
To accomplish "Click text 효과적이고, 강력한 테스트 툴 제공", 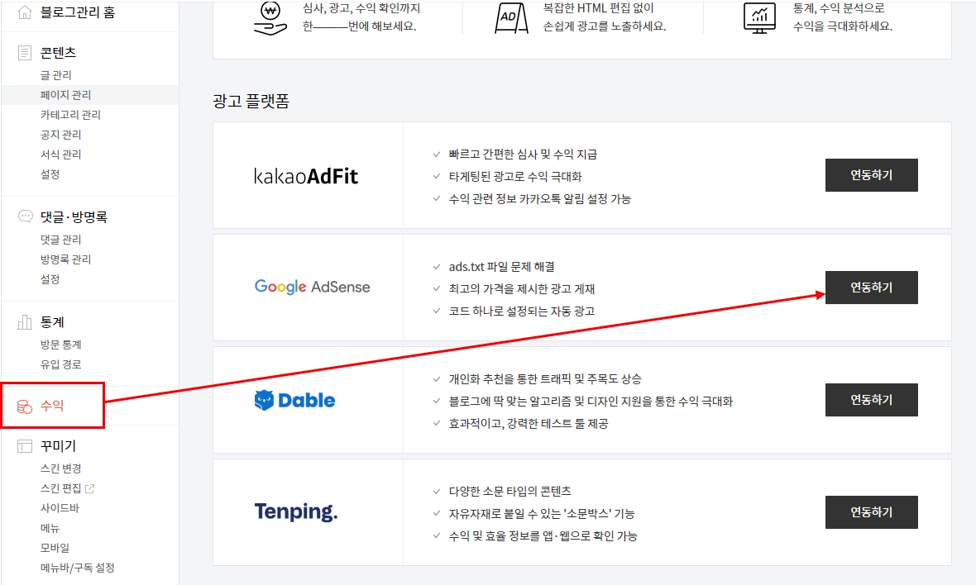I will tap(529, 424).
